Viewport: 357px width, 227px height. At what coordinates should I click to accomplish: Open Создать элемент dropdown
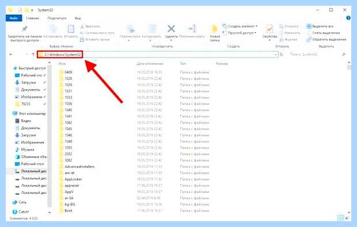click(x=240, y=26)
